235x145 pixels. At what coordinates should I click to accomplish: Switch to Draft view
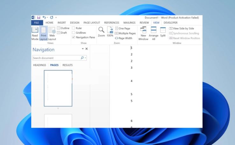62,33
